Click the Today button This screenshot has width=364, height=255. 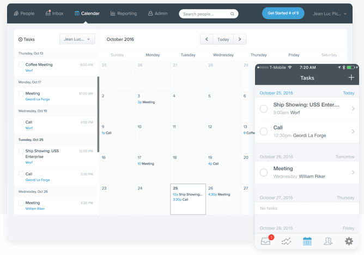223,39
